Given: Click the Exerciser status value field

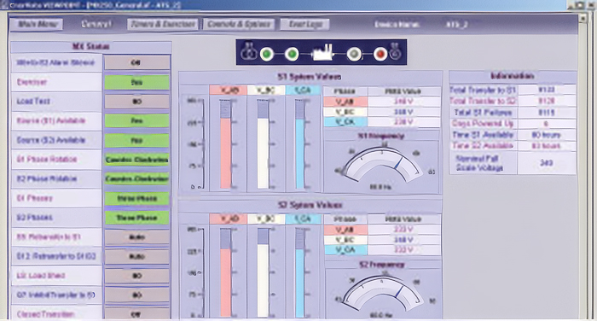Looking at the screenshot, I should coord(136,82).
